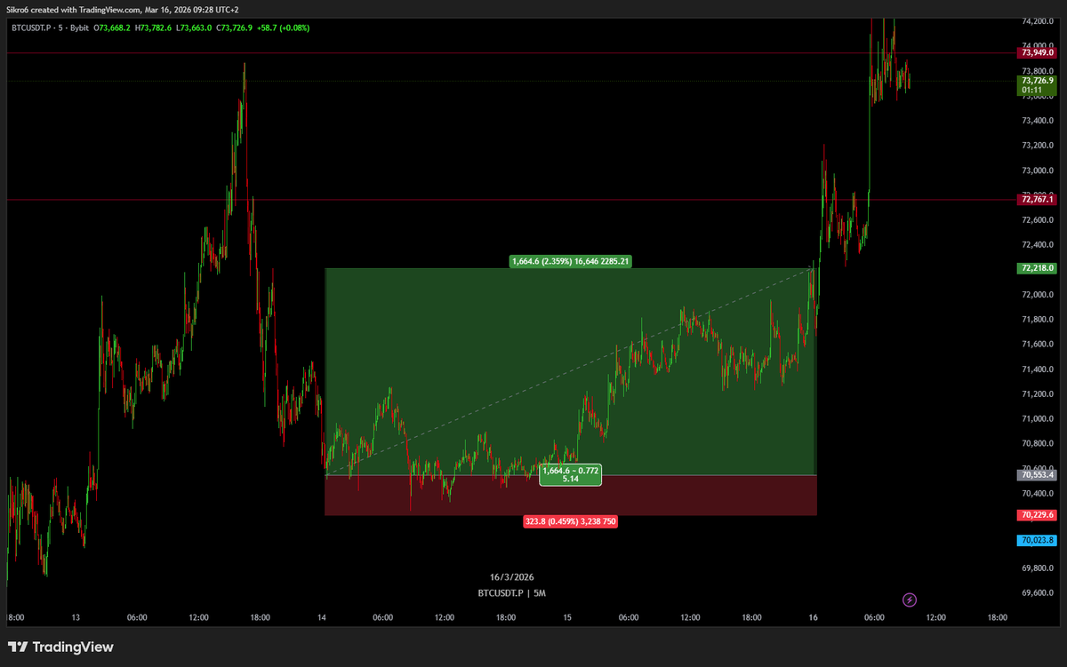This screenshot has height=667, width=1067.
Task: Select the green profit label '1,664.6 (2.359%) 16,646 2285.21'
Action: click(x=570, y=261)
